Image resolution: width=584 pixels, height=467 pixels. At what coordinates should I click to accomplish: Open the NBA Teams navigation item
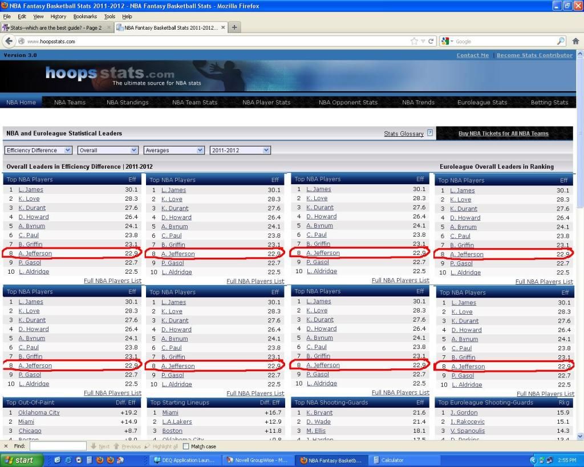[70, 102]
